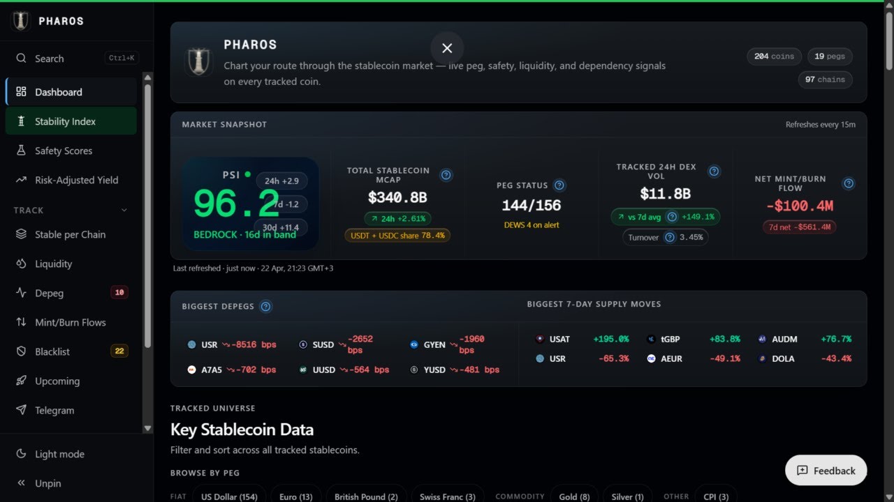The width and height of the screenshot is (894, 502).
Task: Select the 24h +2.9 PSI change pill
Action: 282,181
